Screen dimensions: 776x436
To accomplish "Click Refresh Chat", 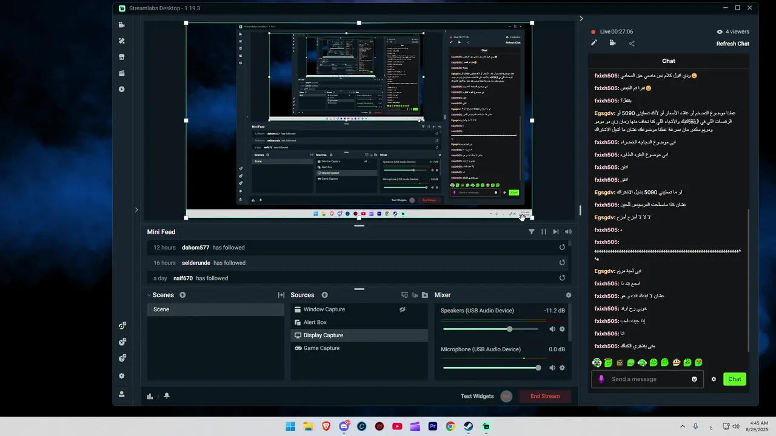I will coord(732,44).
